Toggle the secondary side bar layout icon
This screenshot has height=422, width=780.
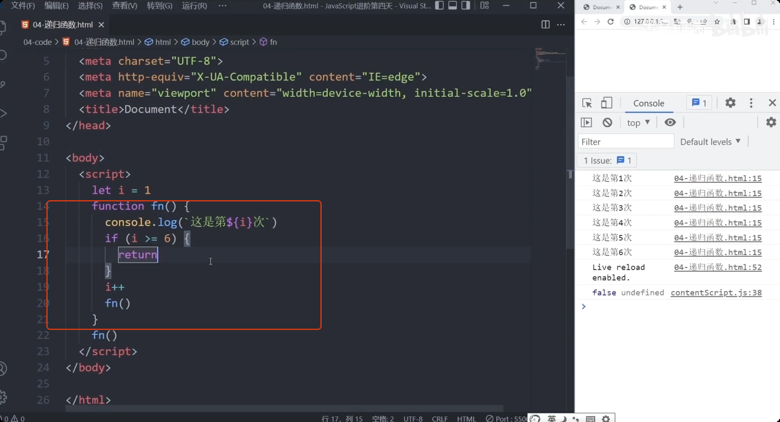[466, 6]
